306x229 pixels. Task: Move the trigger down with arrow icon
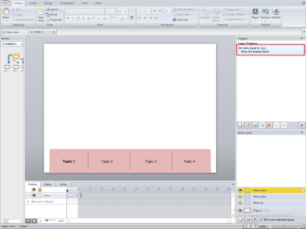coord(284,125)
